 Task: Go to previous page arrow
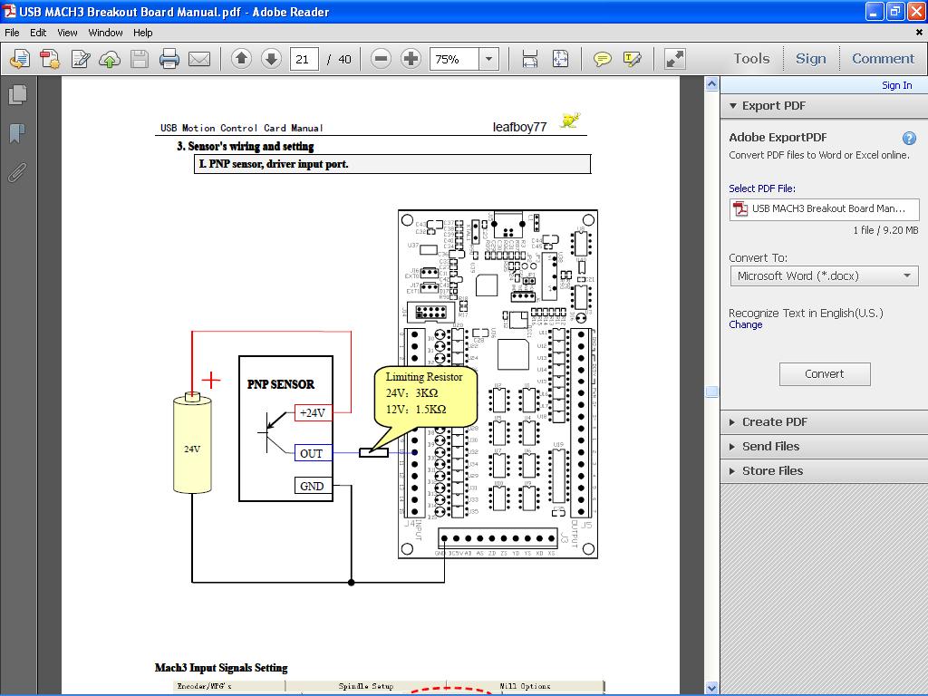click(241, 59)
